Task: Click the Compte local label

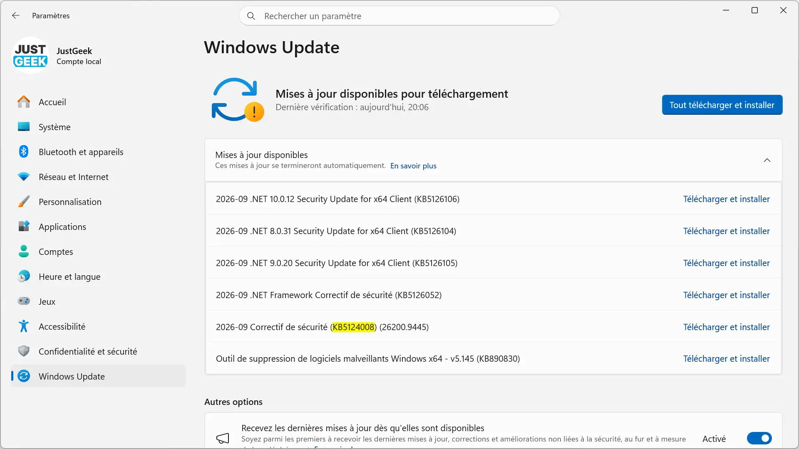Action: [x=79, y=62]
